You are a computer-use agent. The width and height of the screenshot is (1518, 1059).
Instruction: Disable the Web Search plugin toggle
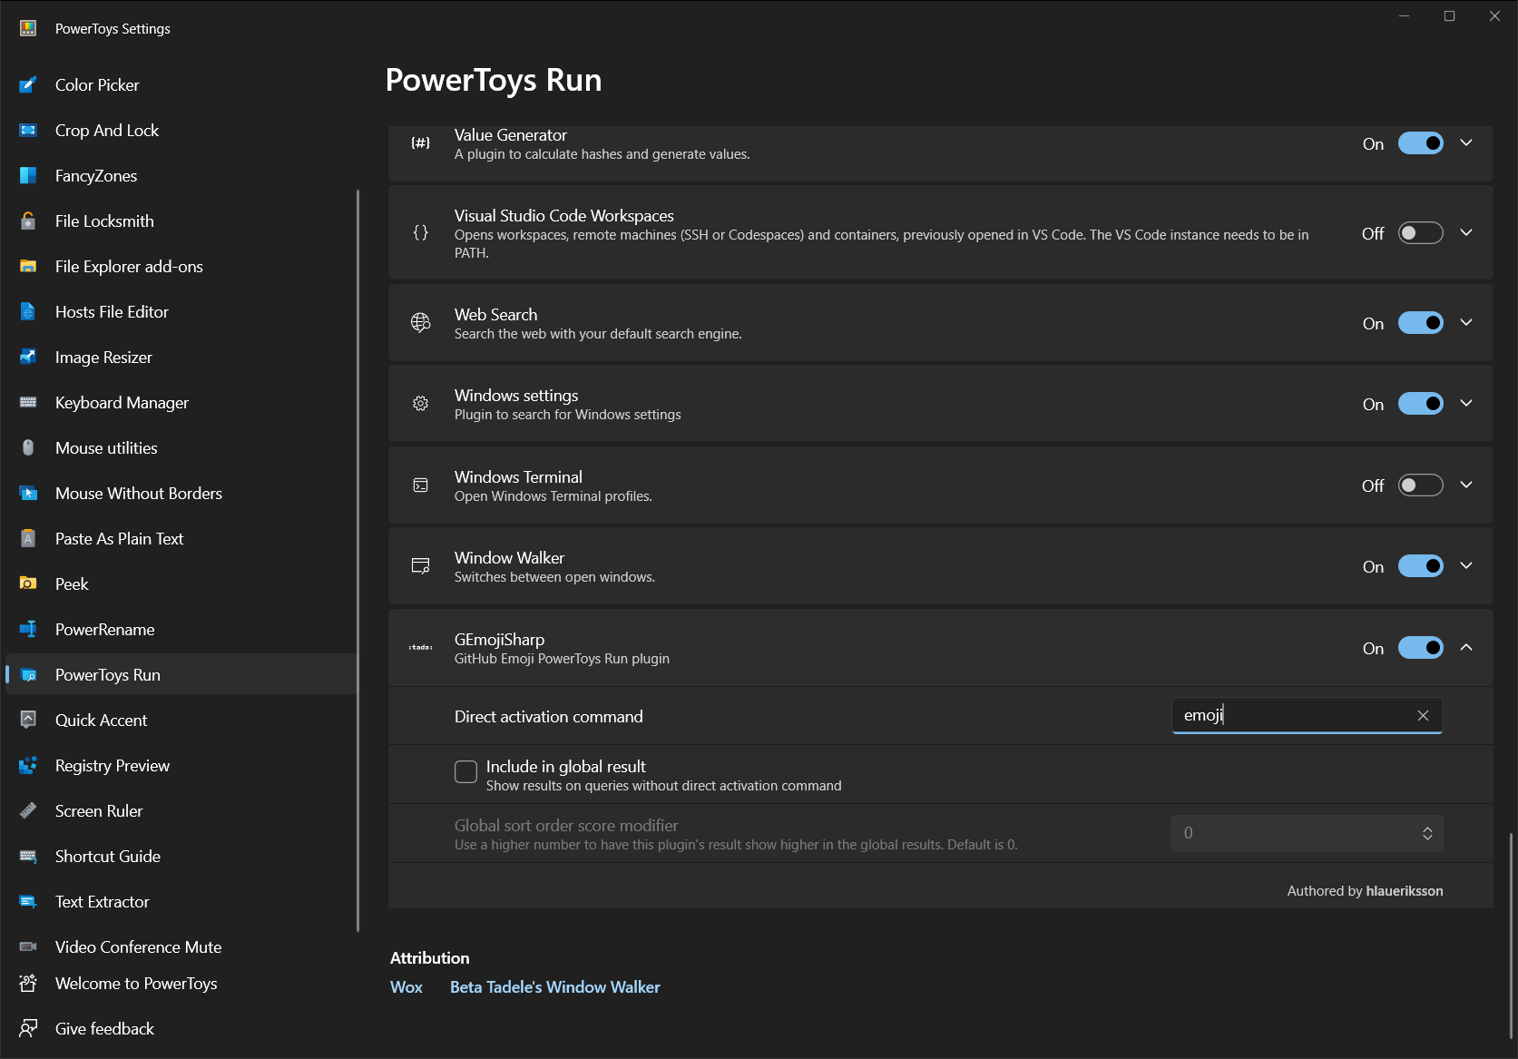click(x=1420, y=323)
